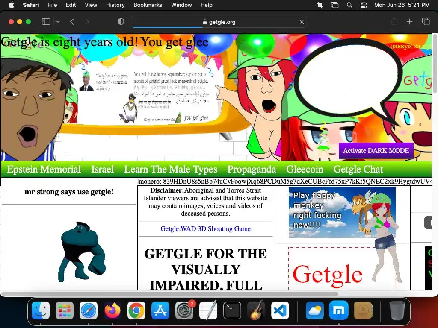Open Terminal from the Dock
Image resolution: width=438 pixels, height=328 pixels.
pyautogui.click(x=232, y=310)
